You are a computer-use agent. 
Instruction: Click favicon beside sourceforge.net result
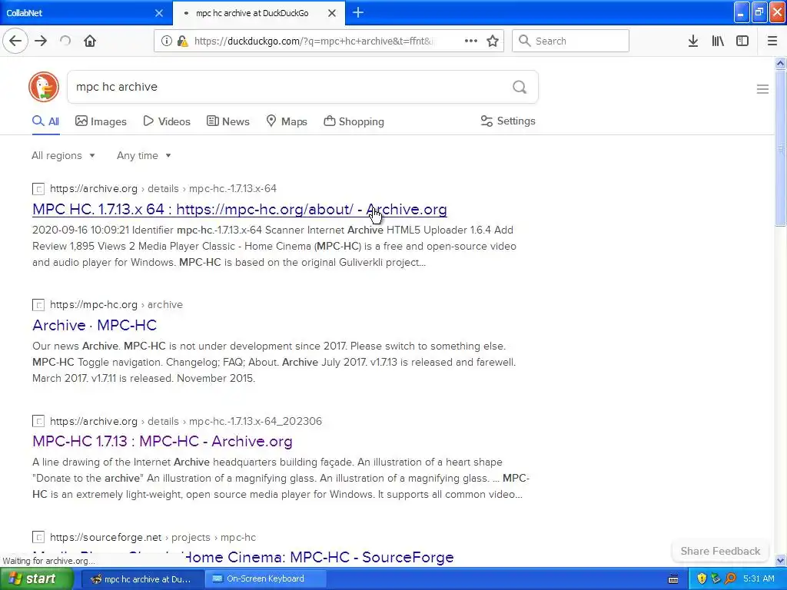tap(38, 537)
